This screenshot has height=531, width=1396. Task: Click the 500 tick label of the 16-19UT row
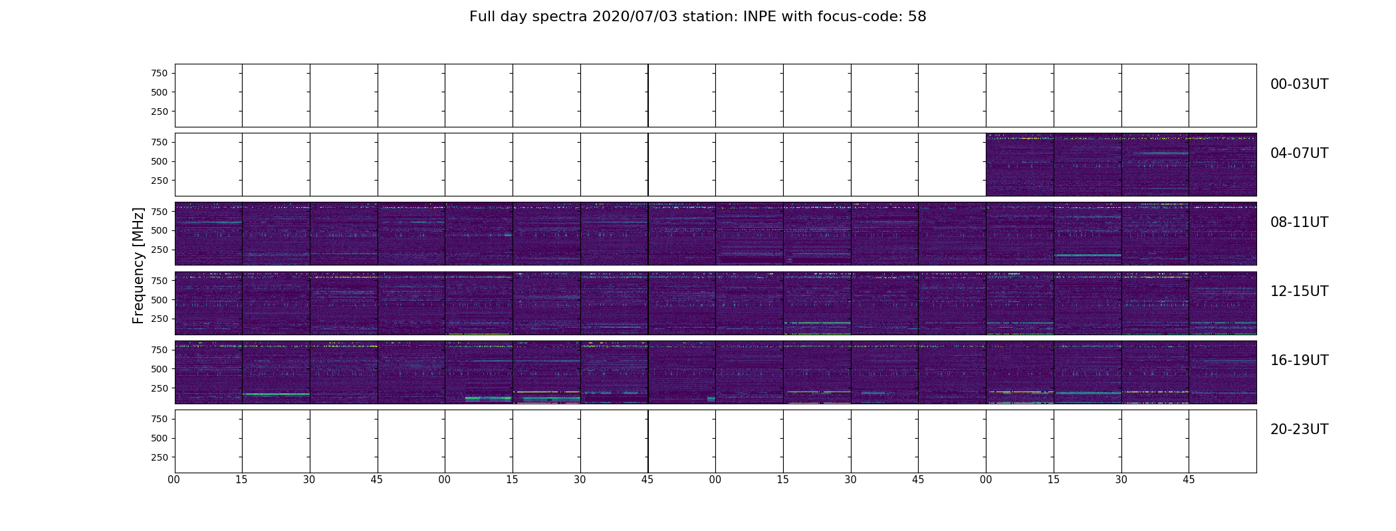(160, 369)
